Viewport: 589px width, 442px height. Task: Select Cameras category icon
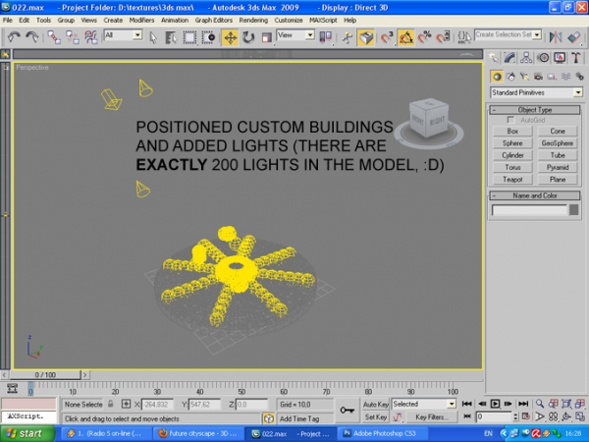(538, 77)
